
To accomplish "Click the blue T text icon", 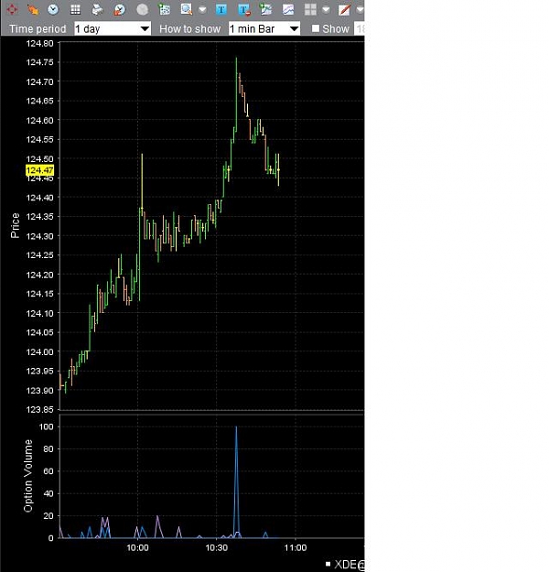I will 221,9.
